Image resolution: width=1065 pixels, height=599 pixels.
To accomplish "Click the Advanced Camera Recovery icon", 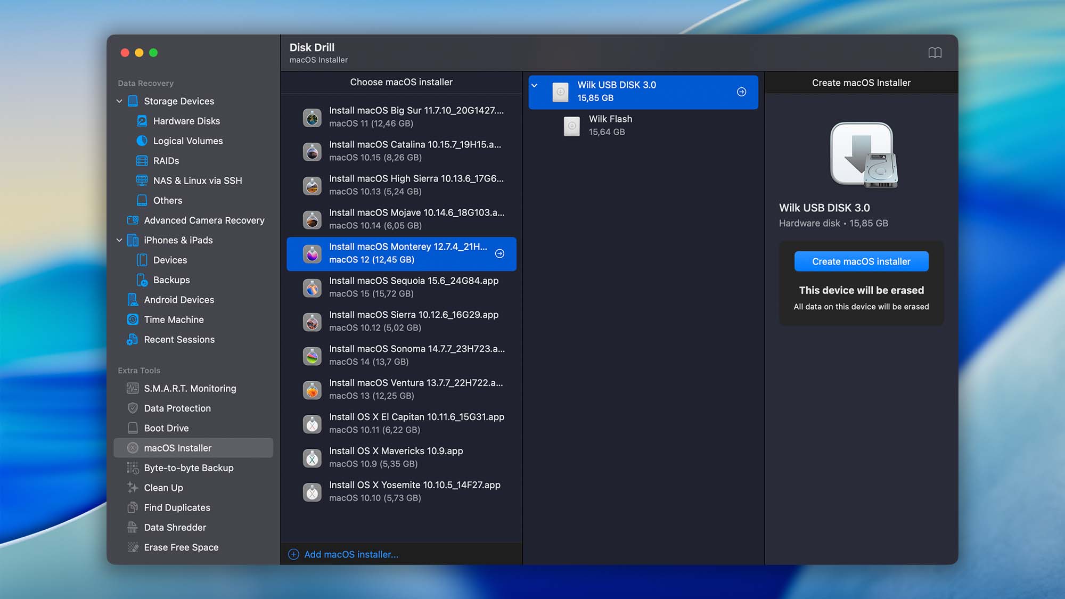I will (133, 220).
